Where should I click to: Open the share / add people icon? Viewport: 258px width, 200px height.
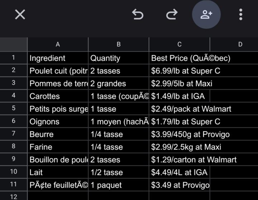pyautogui.click(x=206, y=14)
